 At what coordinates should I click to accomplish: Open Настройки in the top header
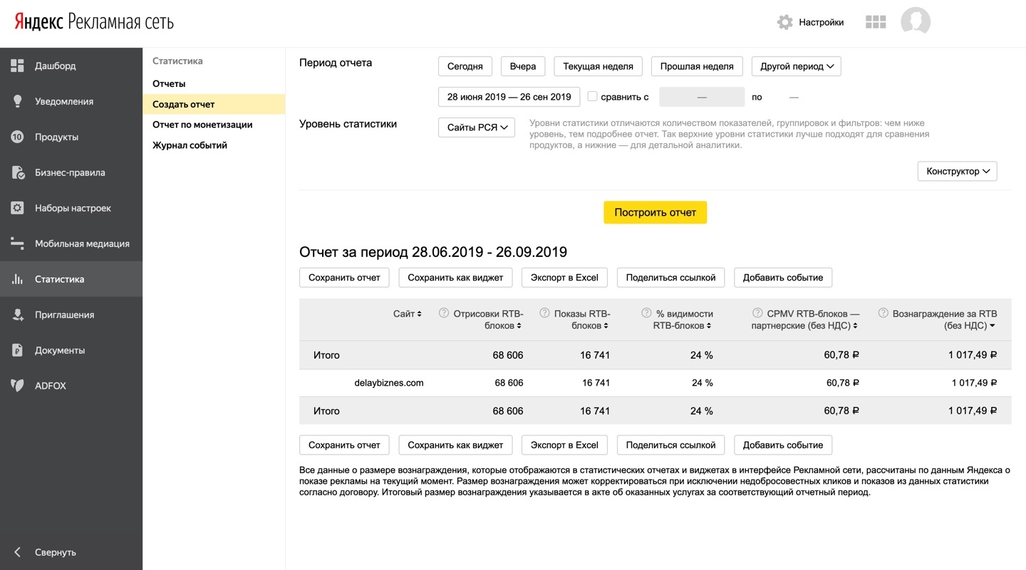pyautogui.click(x=822, y=22)
